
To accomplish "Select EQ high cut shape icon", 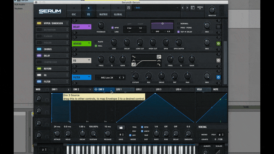I will point(159,65).
